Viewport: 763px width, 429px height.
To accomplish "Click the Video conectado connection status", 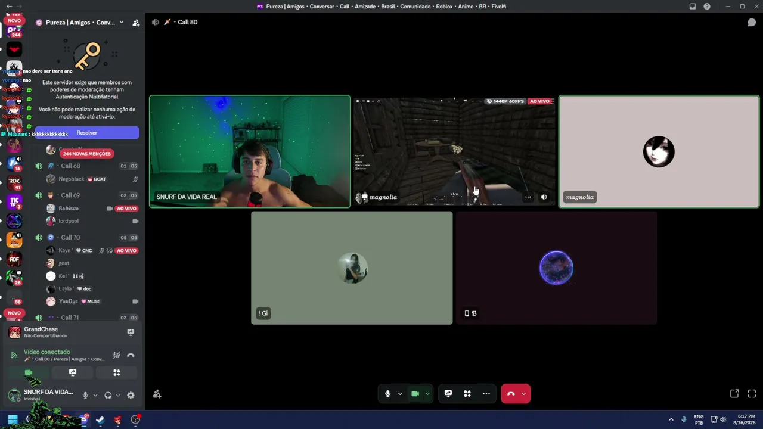I will [x=47, y=352].
